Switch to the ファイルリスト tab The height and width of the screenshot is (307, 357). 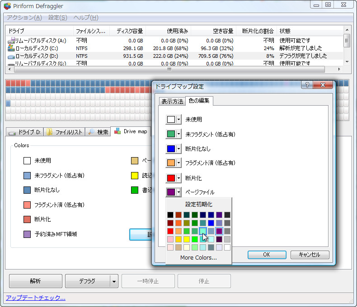[x=64, y=132]
